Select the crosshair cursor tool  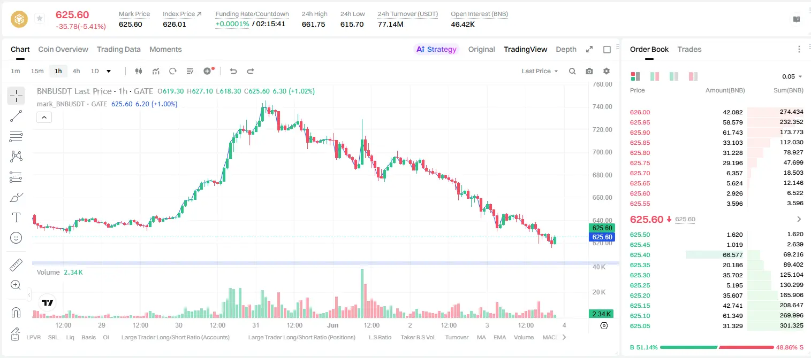(16, 96)
